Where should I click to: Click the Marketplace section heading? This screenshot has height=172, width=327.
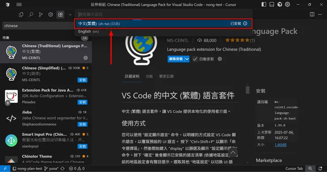point(269,161)
